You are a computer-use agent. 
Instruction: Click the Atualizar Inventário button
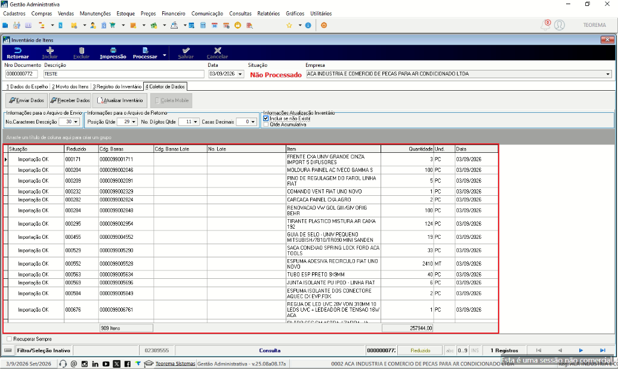[120, 101]
